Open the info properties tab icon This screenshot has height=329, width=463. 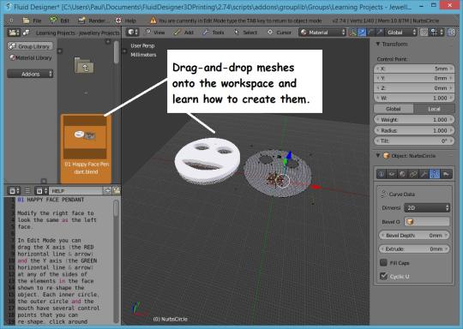click(382, 174)
